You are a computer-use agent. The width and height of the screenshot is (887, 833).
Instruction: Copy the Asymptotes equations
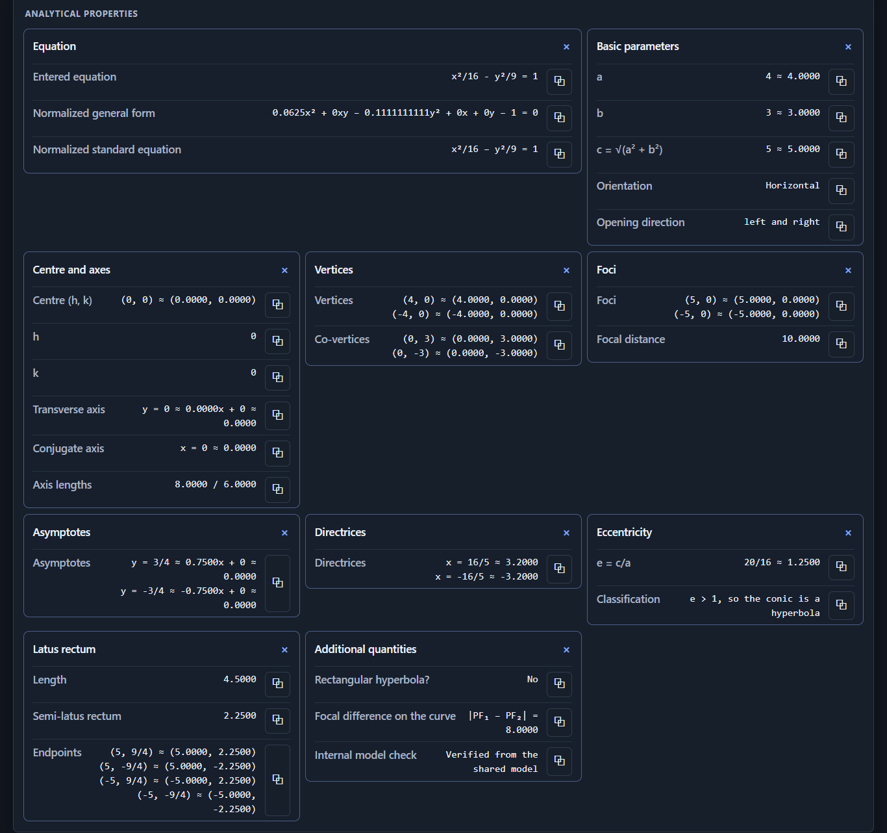[277, 583]
